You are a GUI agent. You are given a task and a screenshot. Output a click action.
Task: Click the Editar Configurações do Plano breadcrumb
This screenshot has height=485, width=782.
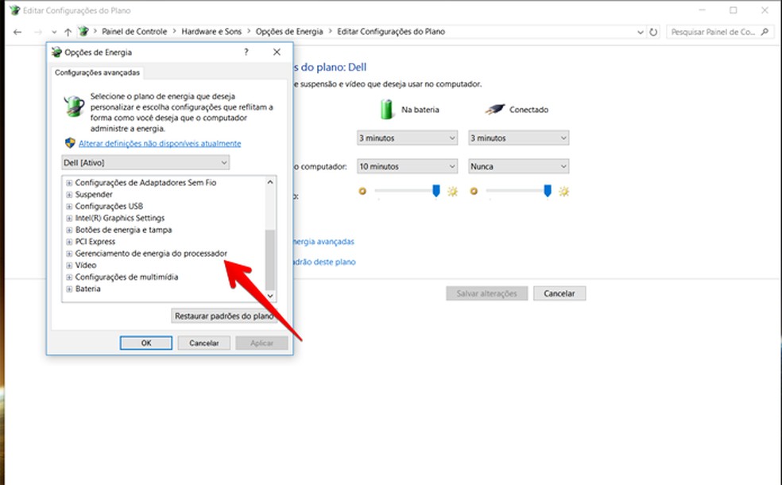coord(390,32)
